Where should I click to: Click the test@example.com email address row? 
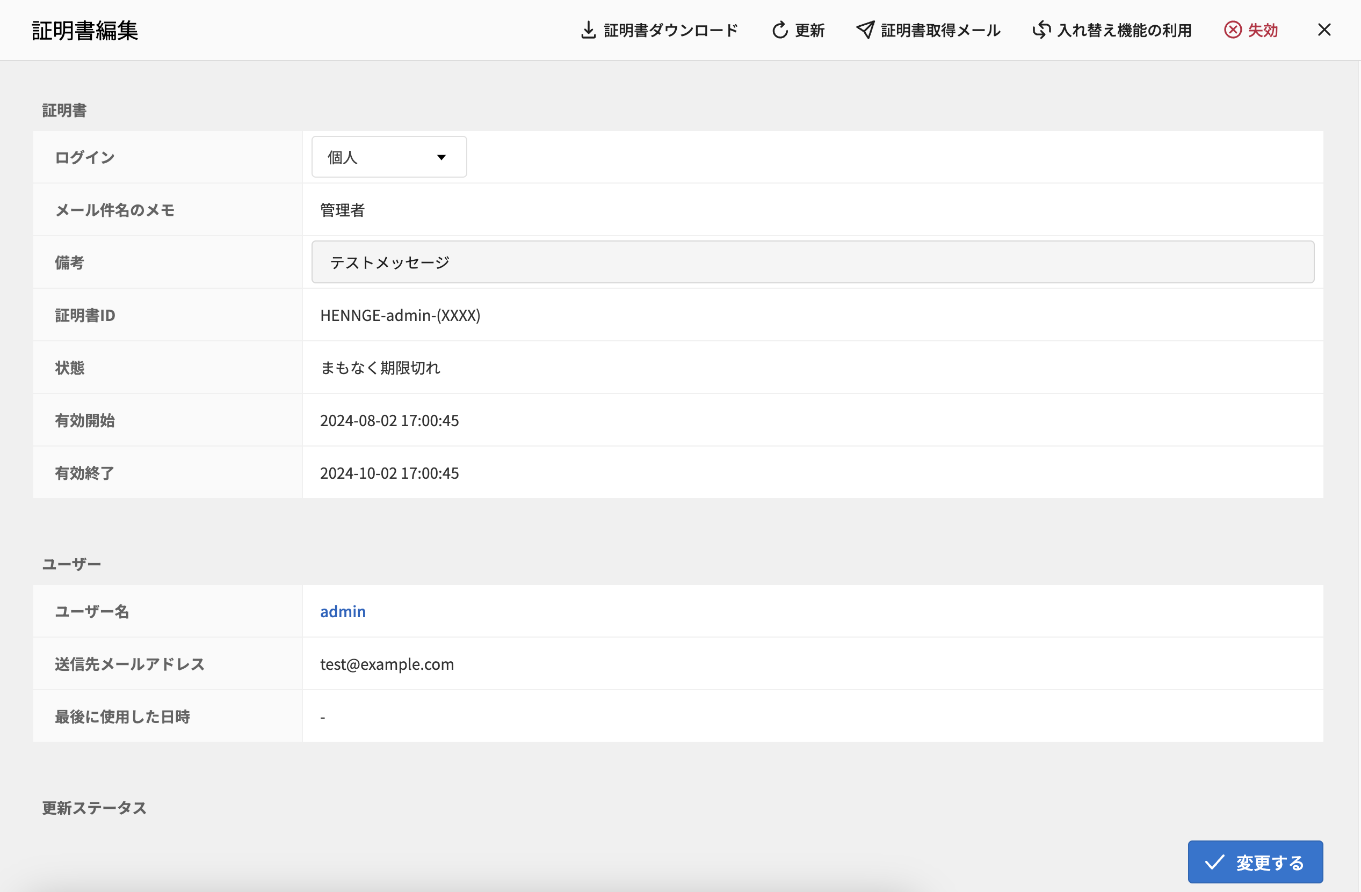pyautogui.click(x=387, y=664)
